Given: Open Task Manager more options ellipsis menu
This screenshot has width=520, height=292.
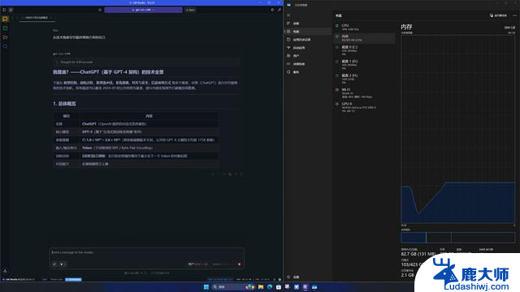Looking at the screenshot, I should pos(514,15).
